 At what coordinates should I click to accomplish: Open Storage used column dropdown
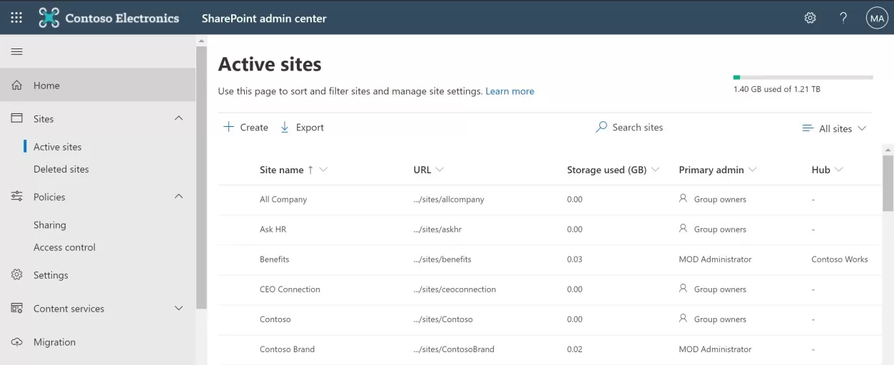[655, 170]
